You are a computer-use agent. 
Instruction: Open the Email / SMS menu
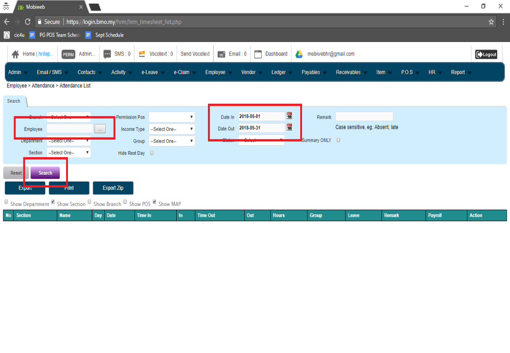pyautogui.click(x=52, y=72)
